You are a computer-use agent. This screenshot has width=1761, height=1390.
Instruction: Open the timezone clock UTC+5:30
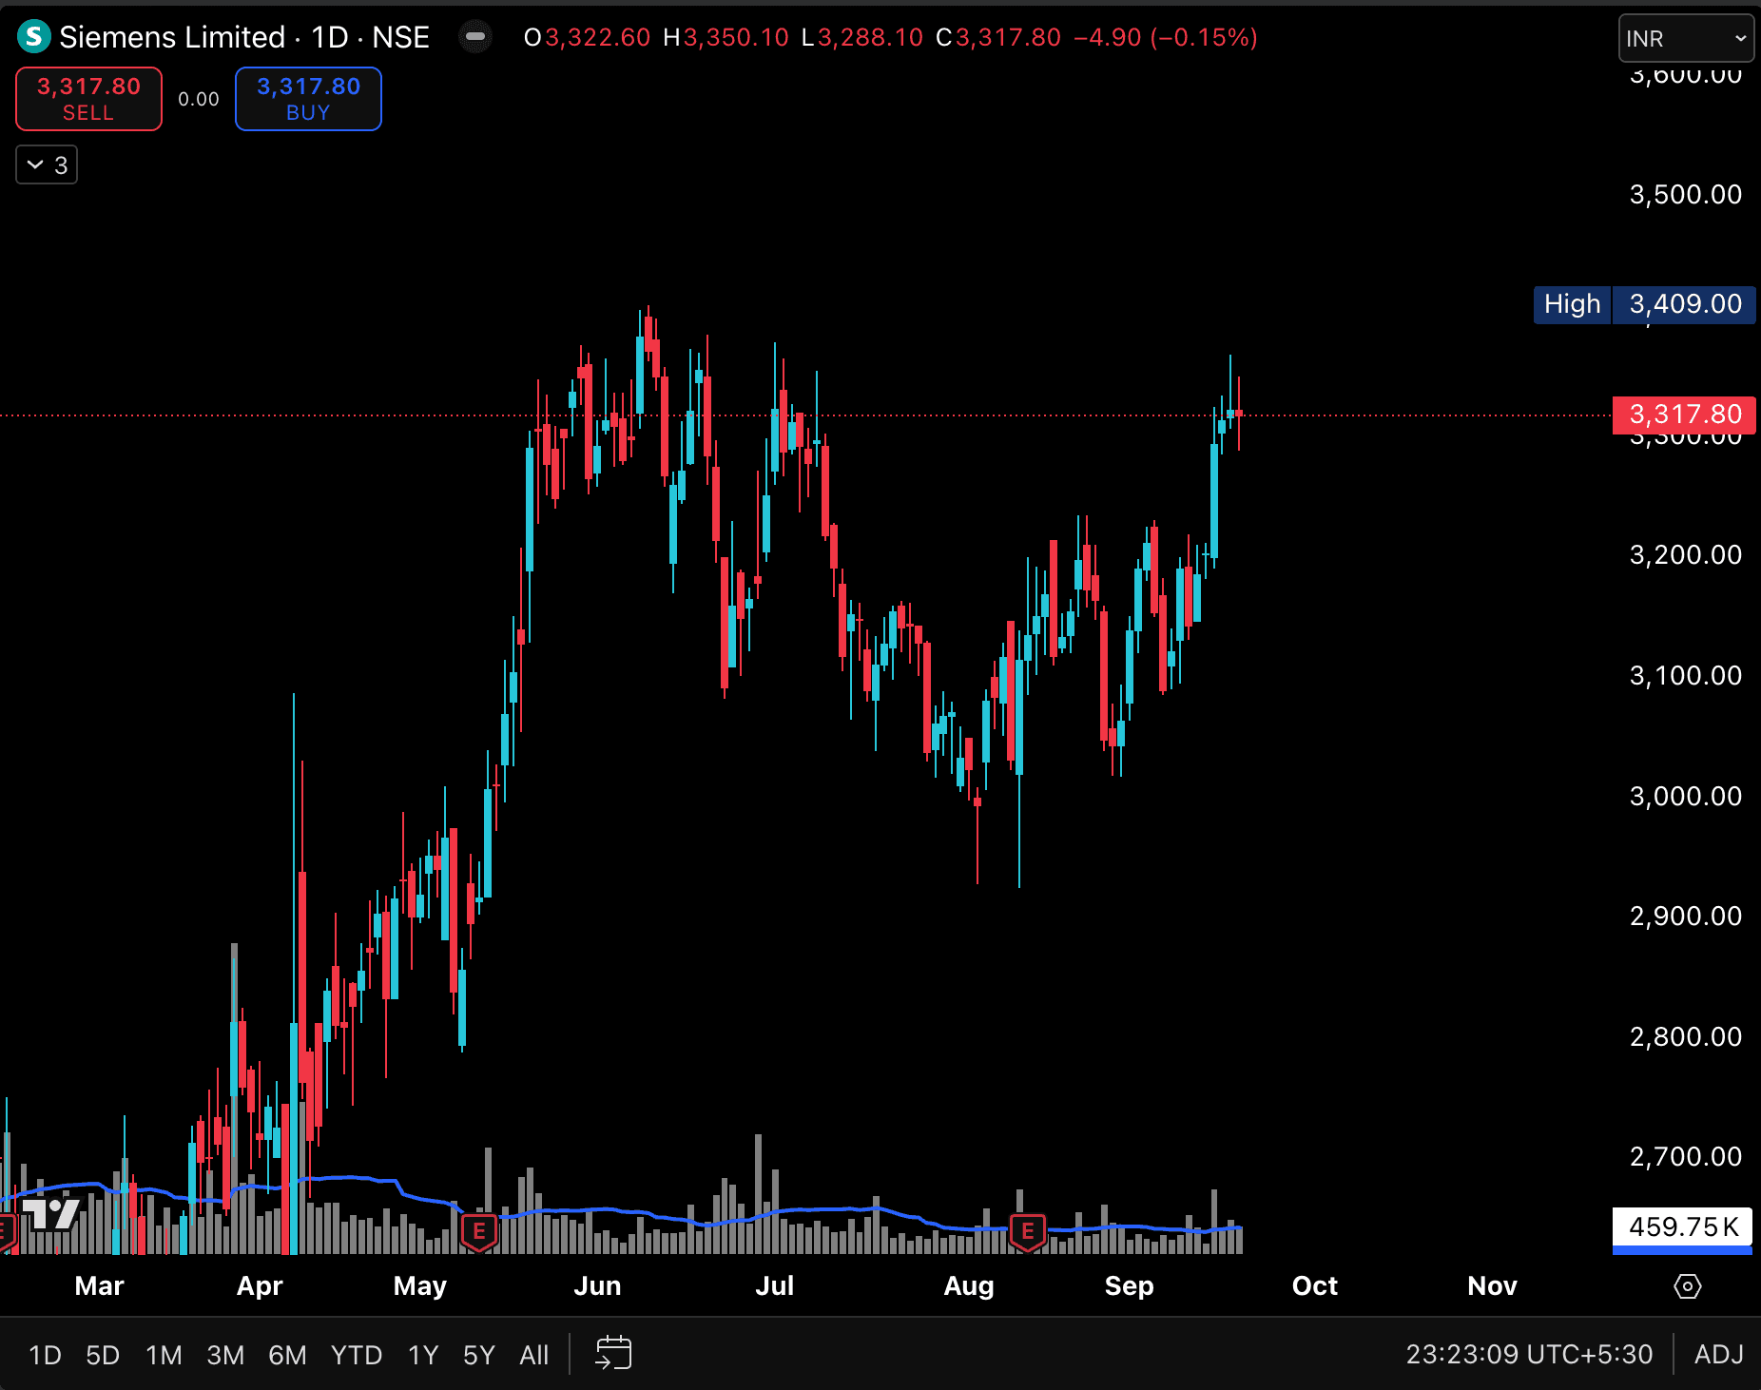1529,1354
